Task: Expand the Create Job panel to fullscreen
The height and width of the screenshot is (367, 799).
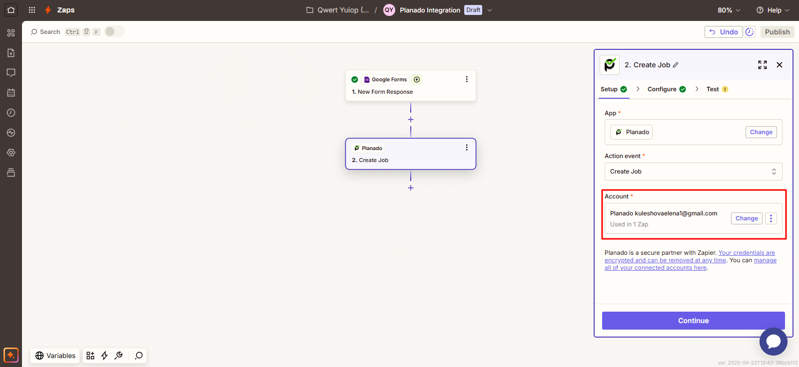Action: [763, 65]
